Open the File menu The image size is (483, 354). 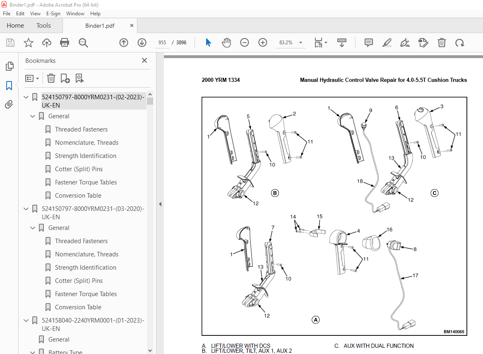click(x=7, y=14)
